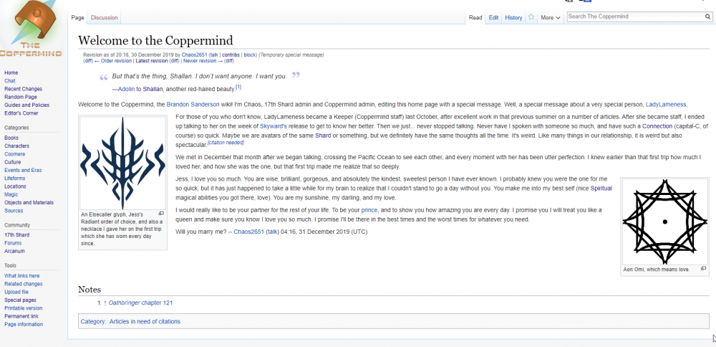Image resolution: width=716 pixels, height=347 pixels.
Task: Open Related changes tool
Action: pos(24,284)
